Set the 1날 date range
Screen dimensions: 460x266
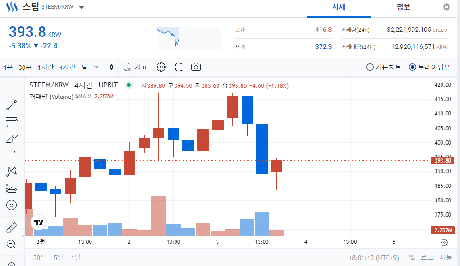coord(76,258)
